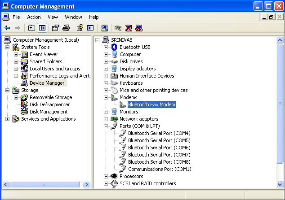Select Bluetooth Fax Modem device

coord(151,104)
